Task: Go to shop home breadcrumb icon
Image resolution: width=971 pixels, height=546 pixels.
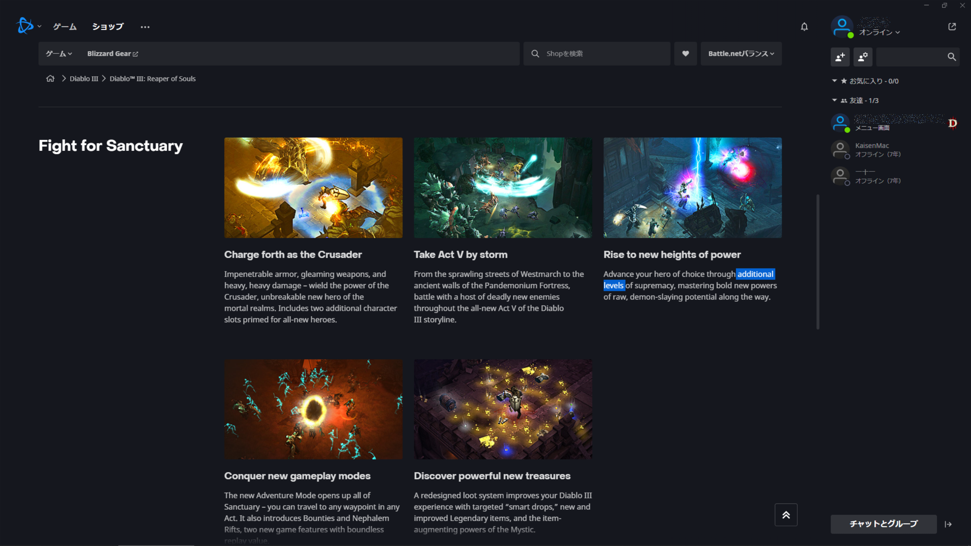Action: tap(50, 78)
